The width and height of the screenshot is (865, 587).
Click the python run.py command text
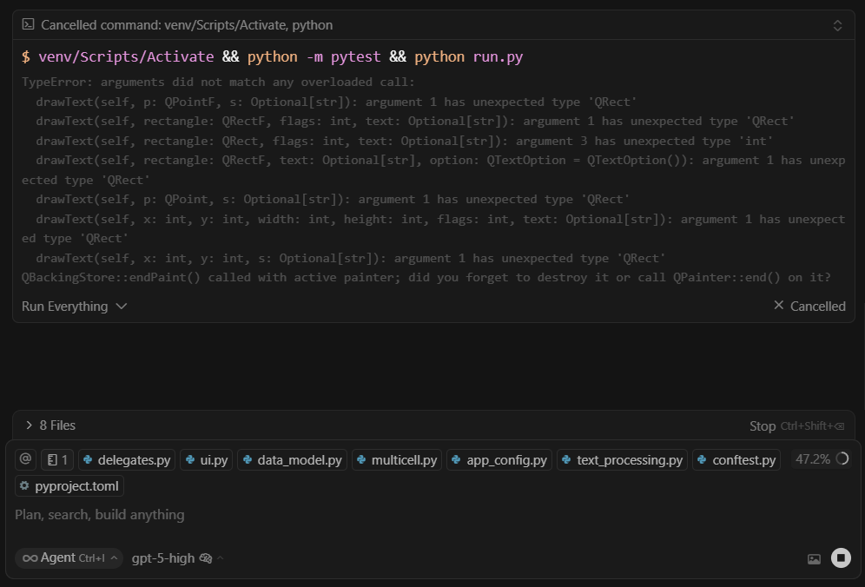[468, 56]
